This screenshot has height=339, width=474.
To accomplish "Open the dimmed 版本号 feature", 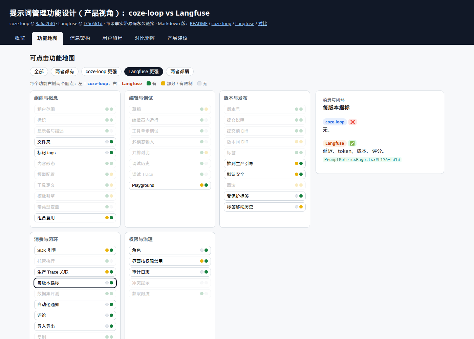I will [x=265, y=109].
